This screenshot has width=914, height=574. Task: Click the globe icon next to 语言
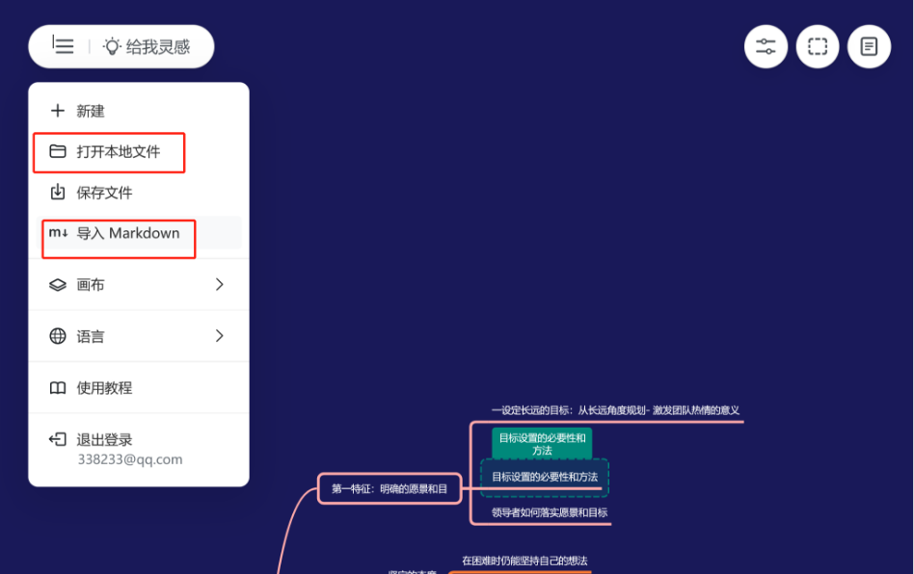(x=58, y=336)
